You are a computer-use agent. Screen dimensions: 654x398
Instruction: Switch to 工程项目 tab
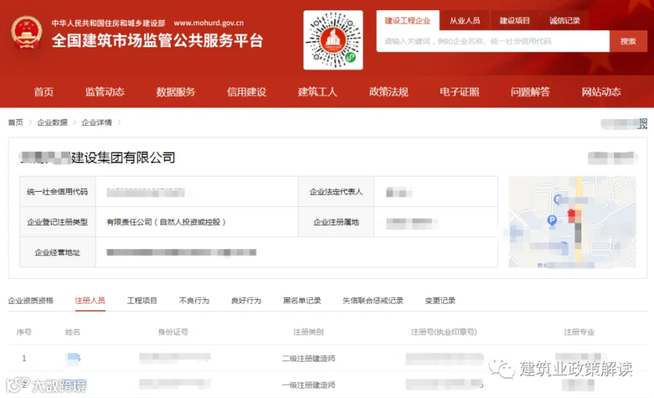[142, 301]
